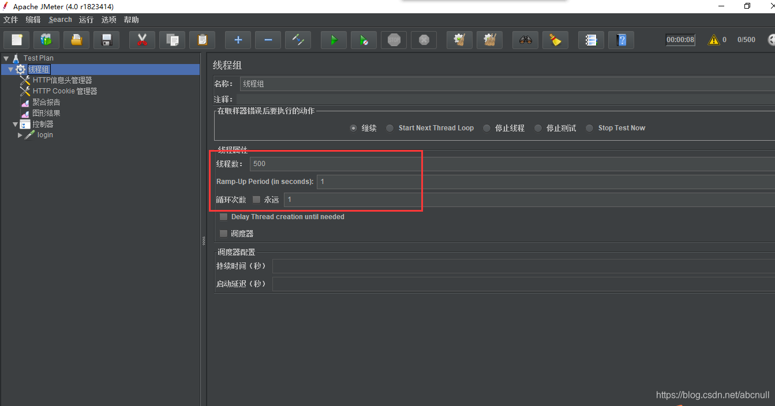
Task: Open the 帮助 menu
Action: (x=131, y=20)
